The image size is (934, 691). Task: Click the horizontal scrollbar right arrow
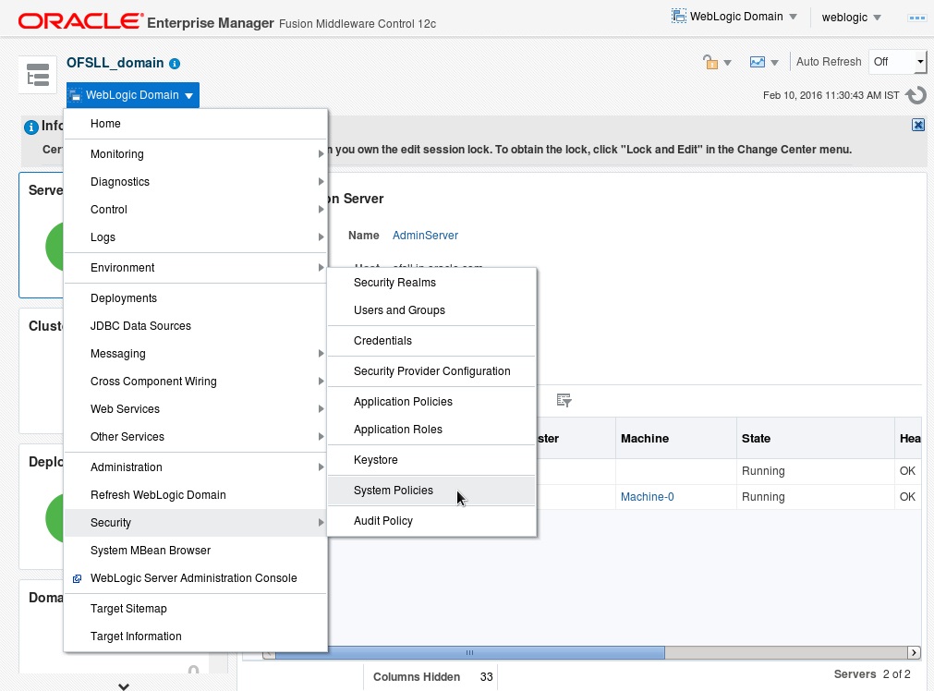[x=914, y=653]
